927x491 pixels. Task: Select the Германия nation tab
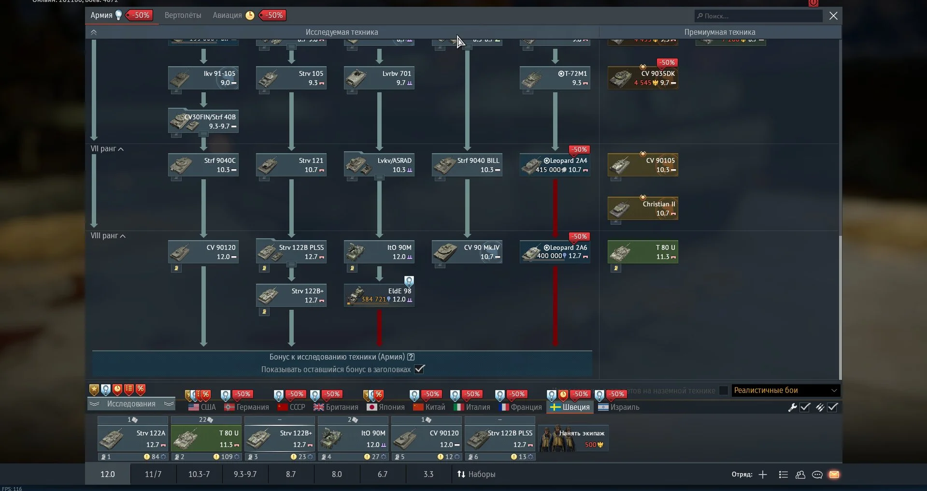coord(247,407)
